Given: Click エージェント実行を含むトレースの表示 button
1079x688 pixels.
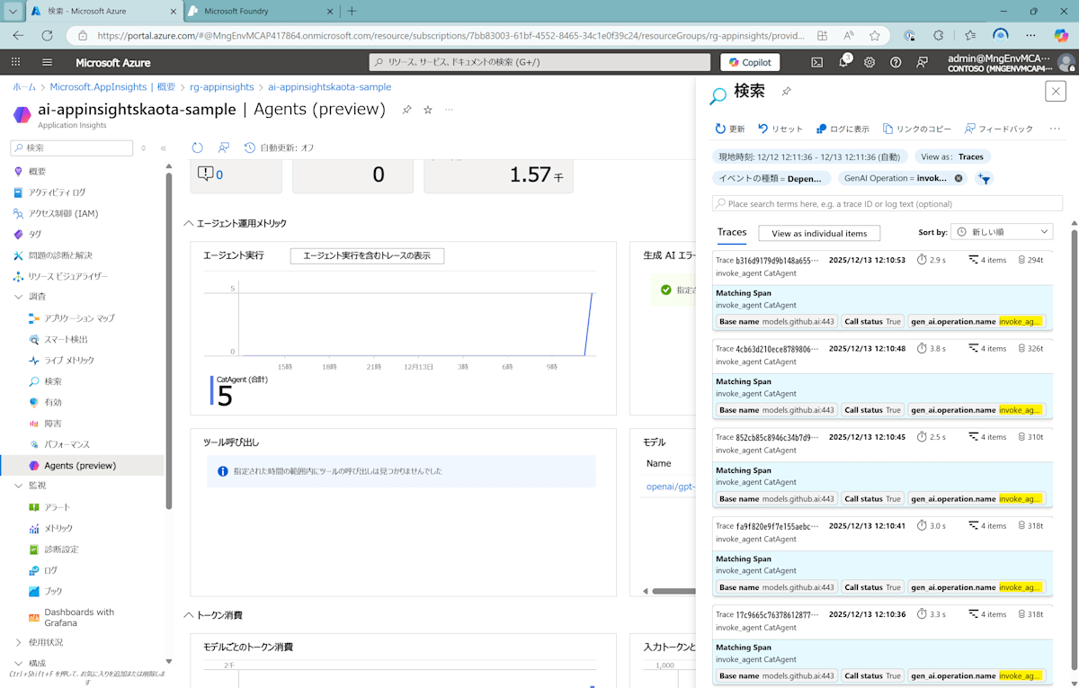Looking at the screenshot, I should pyautogui.click(x=367, y=255).
